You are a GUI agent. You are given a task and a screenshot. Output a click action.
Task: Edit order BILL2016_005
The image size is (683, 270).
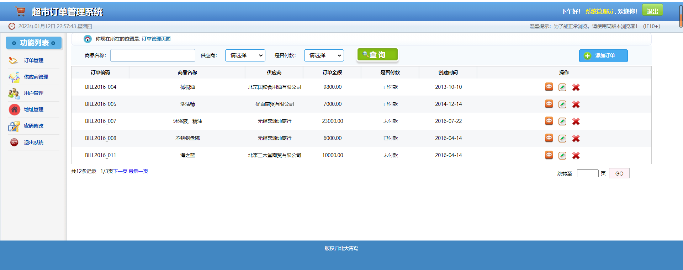point(562,104)
